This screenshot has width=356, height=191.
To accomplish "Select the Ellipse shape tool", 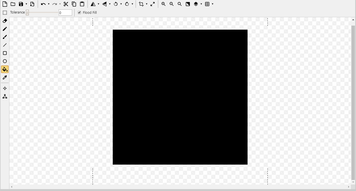I will click(5, 61).
